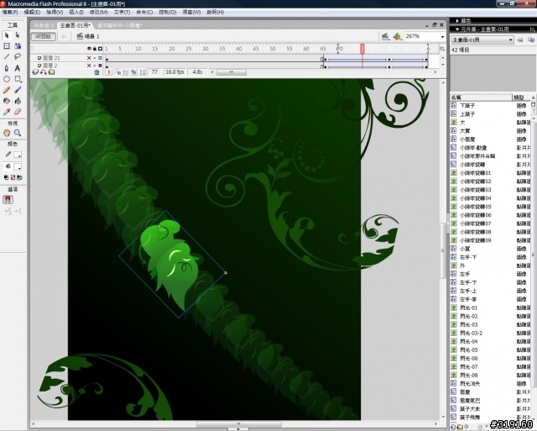Sort library by 名稱 column header
537x431 pixels.
click(x=481, y=97)
